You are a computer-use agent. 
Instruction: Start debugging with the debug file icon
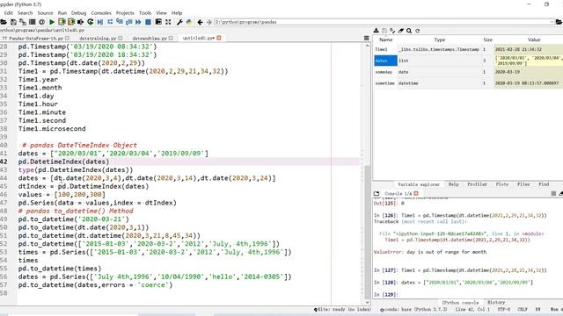coord(100,22)
